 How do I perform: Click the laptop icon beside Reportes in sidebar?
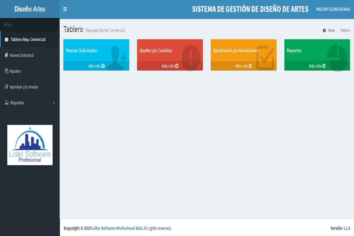(x=6, y=103)
